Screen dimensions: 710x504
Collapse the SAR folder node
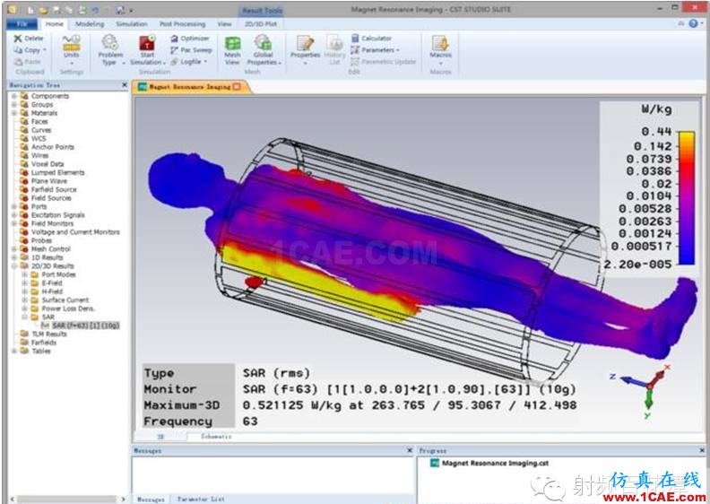[25, 317]
